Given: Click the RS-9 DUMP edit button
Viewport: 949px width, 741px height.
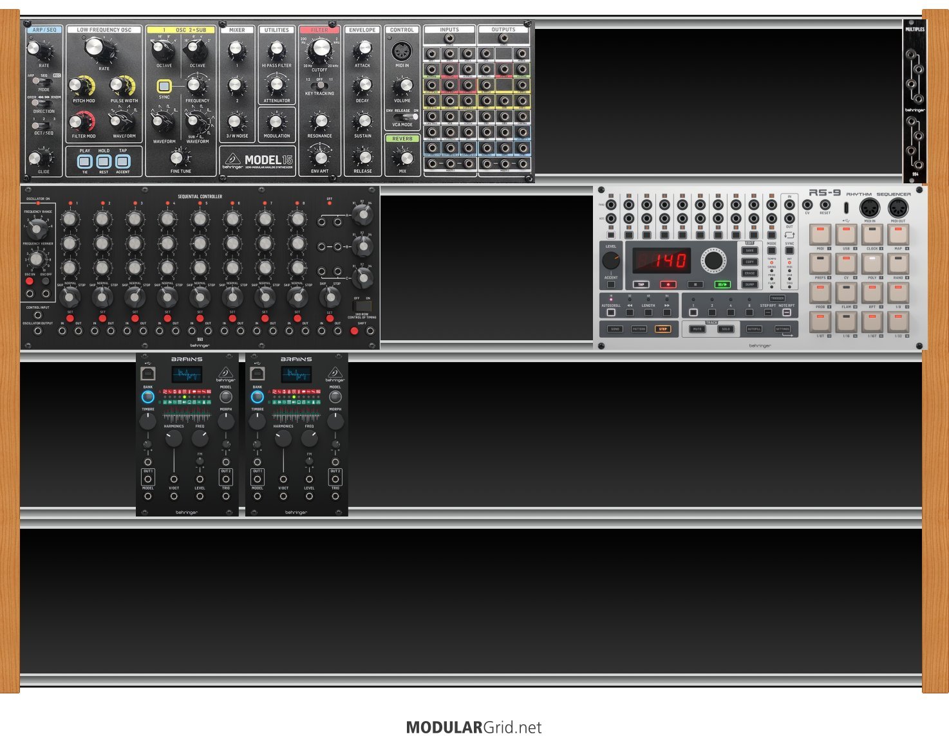Looking at the screenshot, I should 750,284.
